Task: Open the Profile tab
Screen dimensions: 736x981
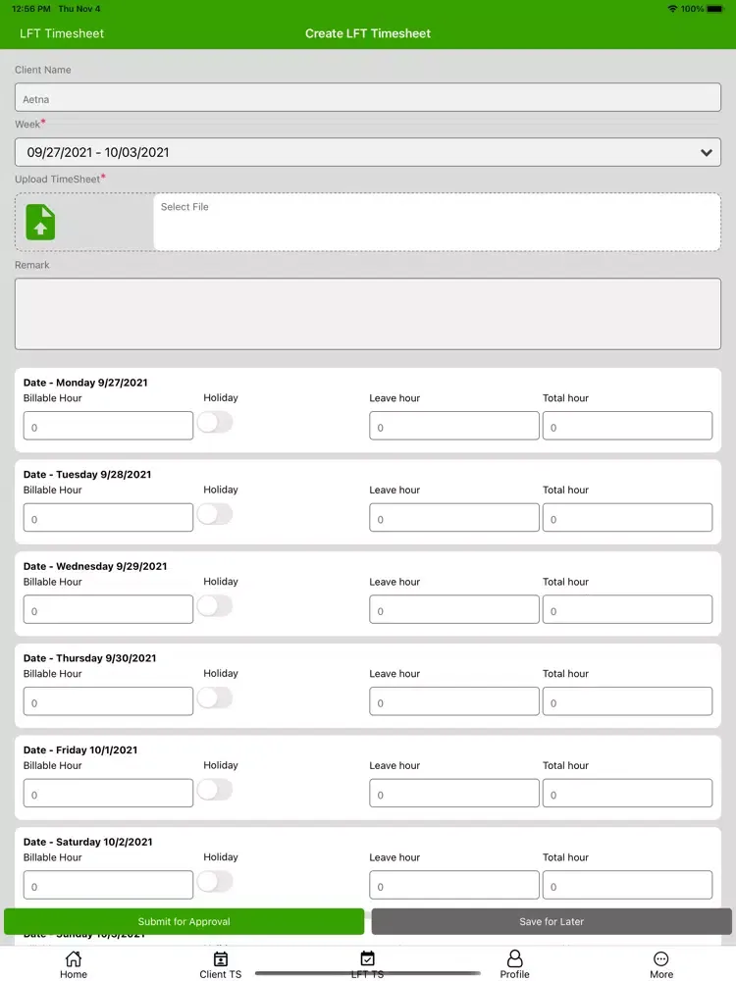Action: 514,964
